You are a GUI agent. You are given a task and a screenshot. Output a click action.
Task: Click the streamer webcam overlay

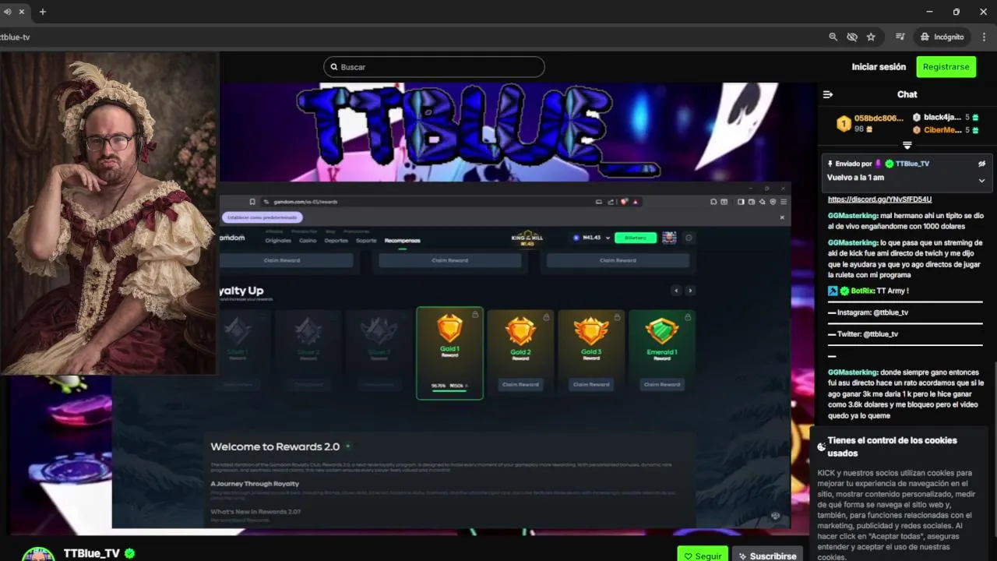(x=109, y=213)
